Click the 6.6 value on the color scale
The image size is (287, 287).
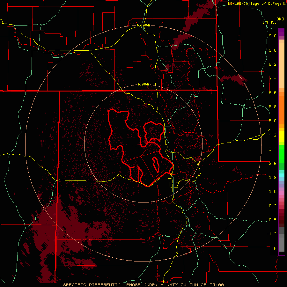click(273, 92)
